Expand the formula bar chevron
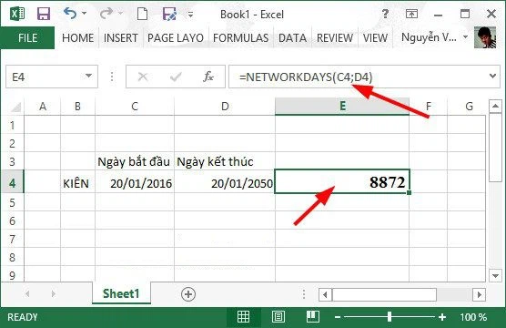 tap(492, 77)
